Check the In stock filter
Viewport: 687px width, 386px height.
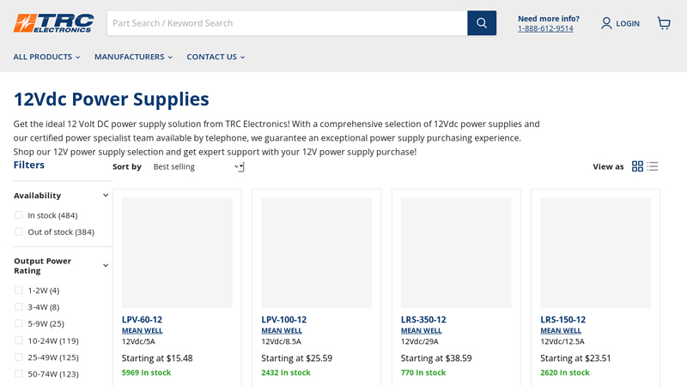point(19,215)
